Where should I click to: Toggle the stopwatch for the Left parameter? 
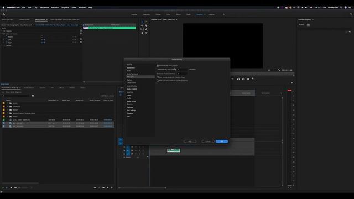(x=6, y=39)
